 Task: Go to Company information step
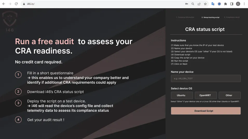[x=185, y=17]
